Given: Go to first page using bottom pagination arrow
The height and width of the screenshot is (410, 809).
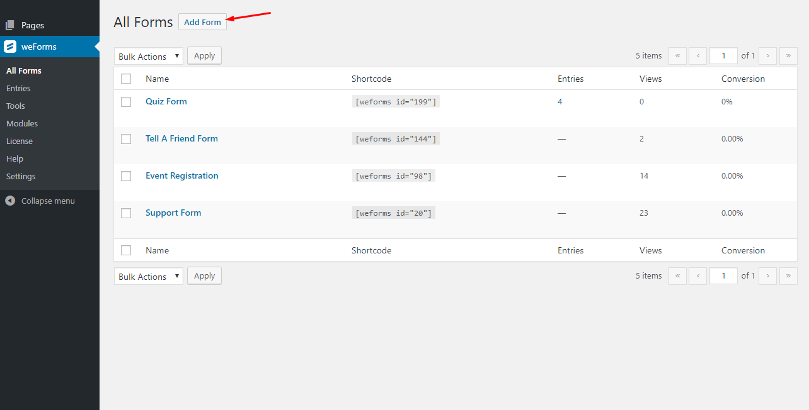Looking at the screenshot, I should (x=677, y=276).
